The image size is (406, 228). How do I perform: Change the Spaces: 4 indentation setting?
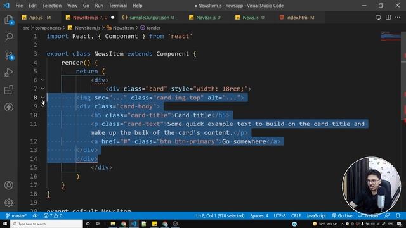(x=259, y=215)
